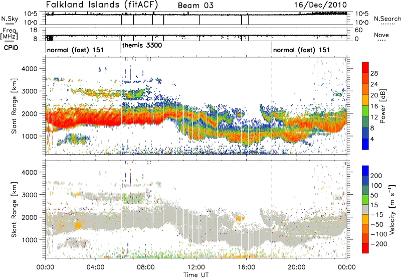This screenshot has width=401, height=278.
Task: Click the '20:00' time tick label
Action: (x=297, y=267)
